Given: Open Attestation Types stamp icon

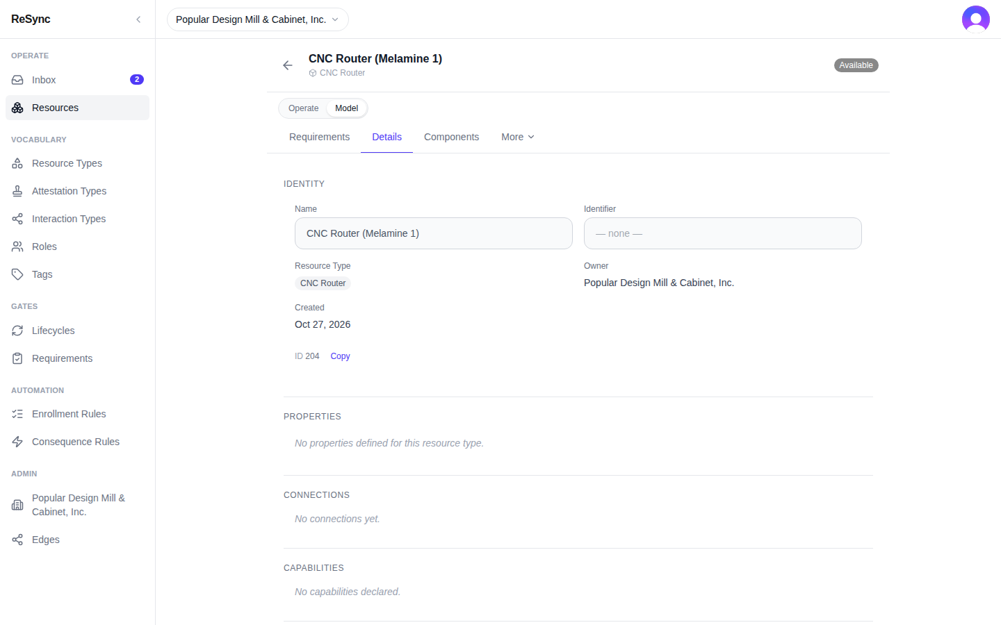Looking at the screenshot, I should [17, 191].
